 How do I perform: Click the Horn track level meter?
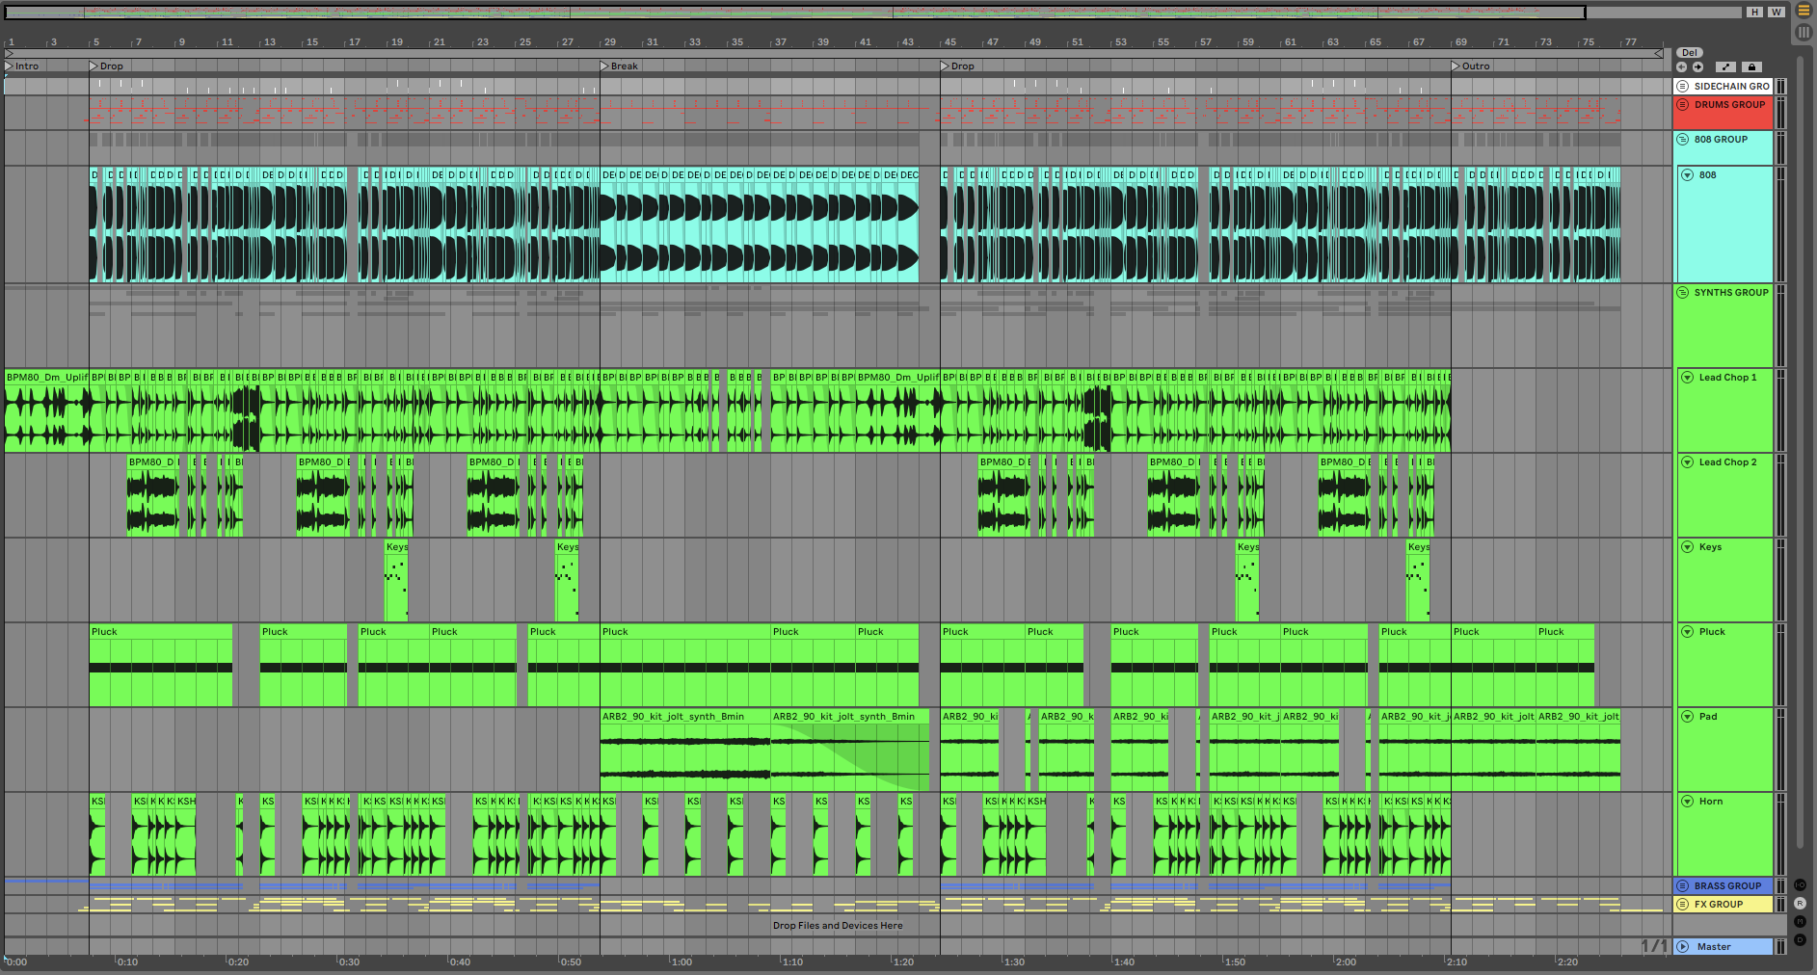tap(1780, 834)
